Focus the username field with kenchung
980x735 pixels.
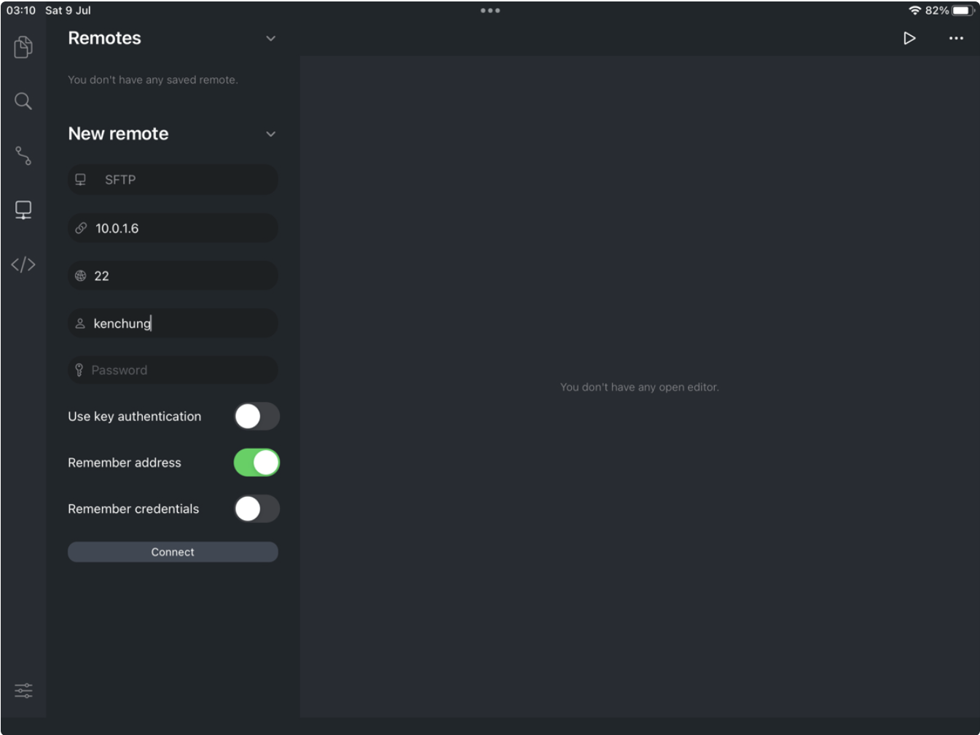click(173, 323)
